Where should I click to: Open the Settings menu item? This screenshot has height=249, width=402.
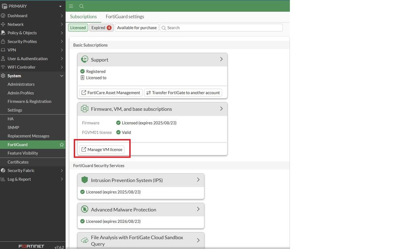[x=15, y=110]
